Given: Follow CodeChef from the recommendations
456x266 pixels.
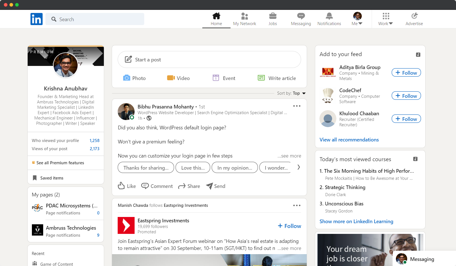Looking at the screenshot, I should (406, 96).
